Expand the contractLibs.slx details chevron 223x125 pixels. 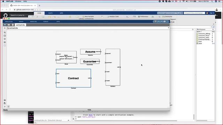(x=68, y=120)
